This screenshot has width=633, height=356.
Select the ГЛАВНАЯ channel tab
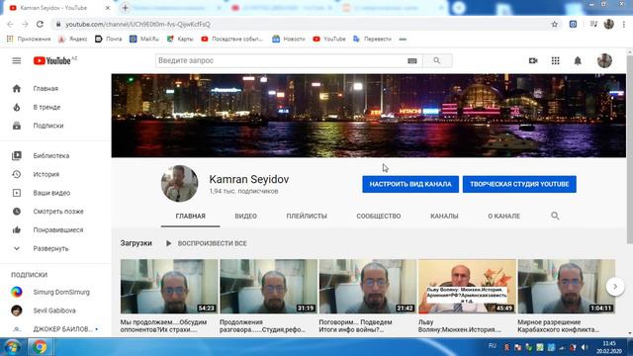click(x=191, y=216)
